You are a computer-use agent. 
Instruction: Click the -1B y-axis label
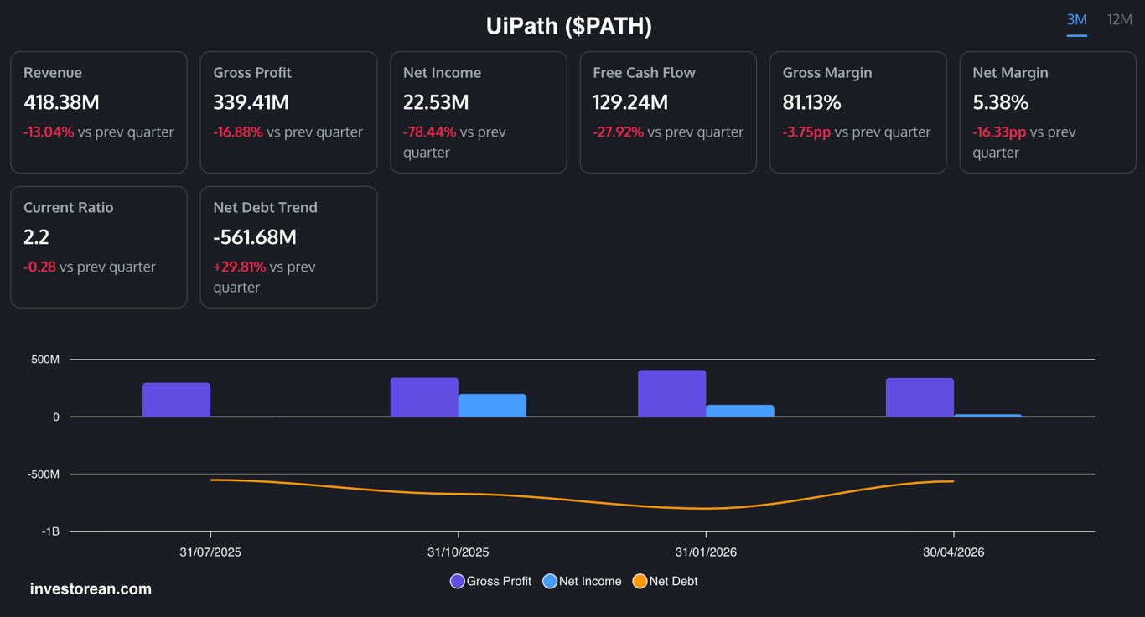pos(51,531)
